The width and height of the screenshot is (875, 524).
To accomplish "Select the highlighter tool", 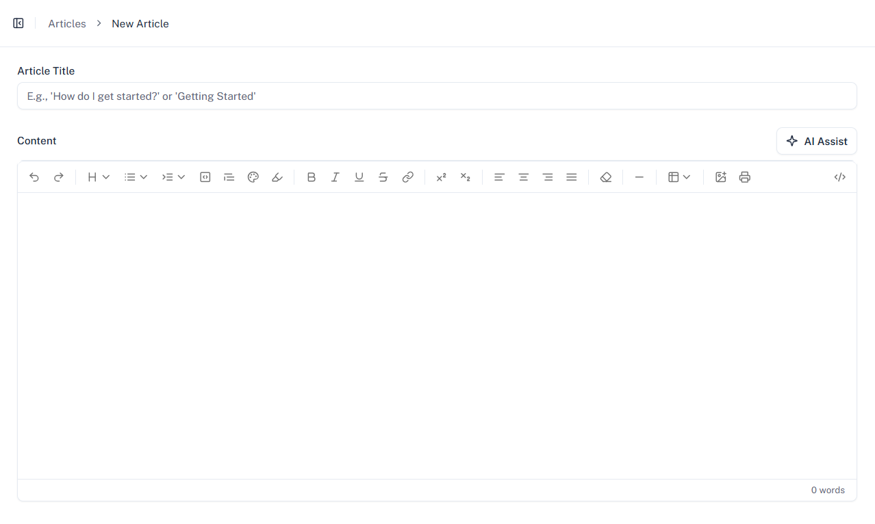I will click(x=277, y=177).
